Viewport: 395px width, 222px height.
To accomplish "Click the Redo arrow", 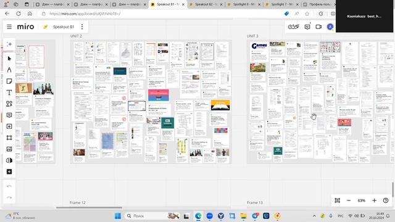I will point(9,197).
